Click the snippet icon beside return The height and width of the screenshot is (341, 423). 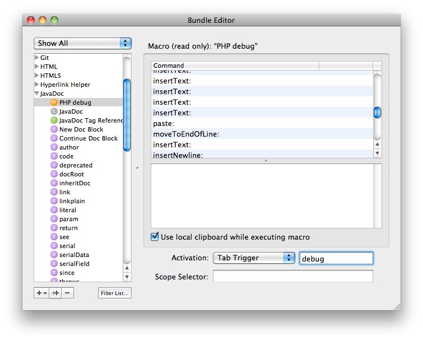coord(54,228)
